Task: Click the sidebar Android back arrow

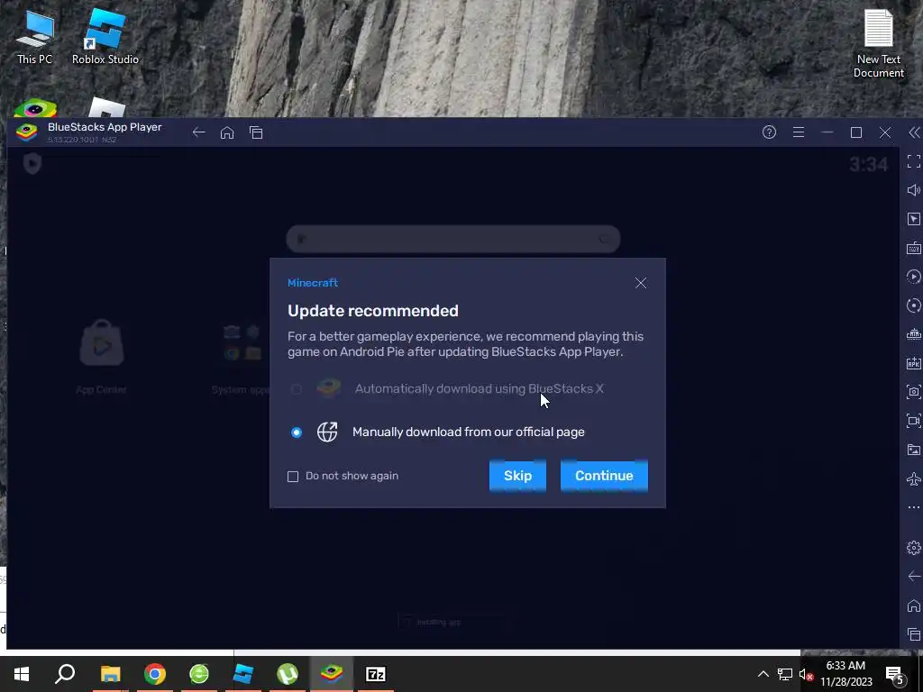Action: 914,576
